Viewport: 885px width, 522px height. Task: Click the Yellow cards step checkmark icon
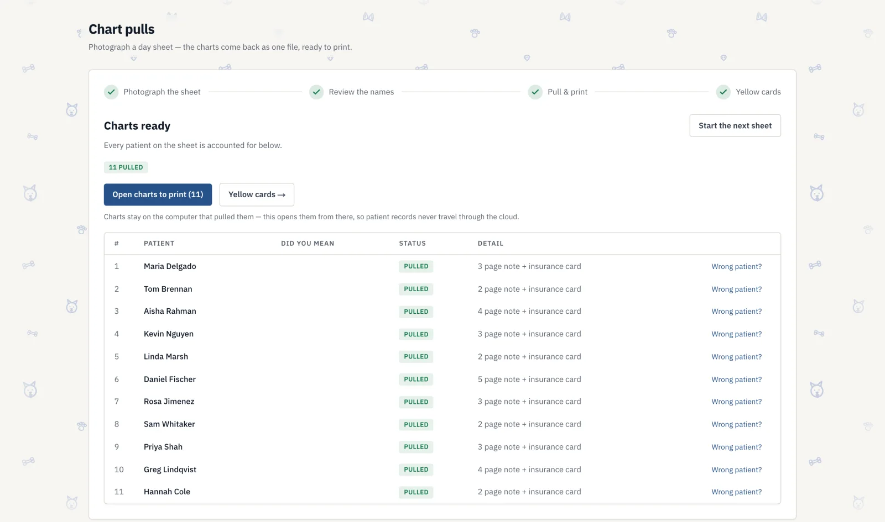[x=723, y=92]
